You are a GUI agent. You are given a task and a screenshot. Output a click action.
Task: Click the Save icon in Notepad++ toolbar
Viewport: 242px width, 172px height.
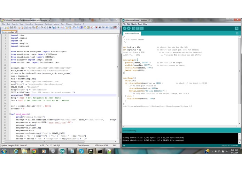pyautogui.click(x=11, y=28)
